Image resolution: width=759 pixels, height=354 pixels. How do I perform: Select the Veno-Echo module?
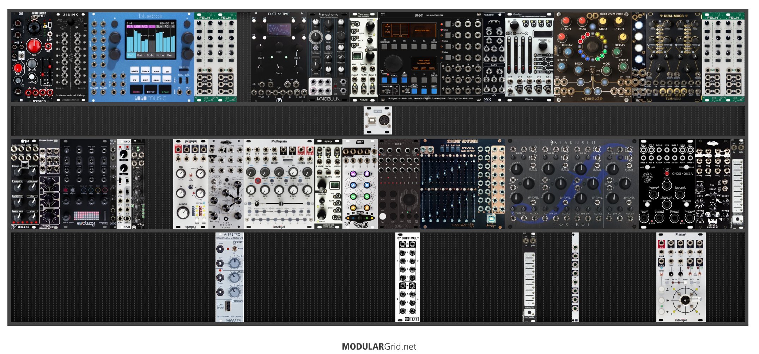pos(667,184)
